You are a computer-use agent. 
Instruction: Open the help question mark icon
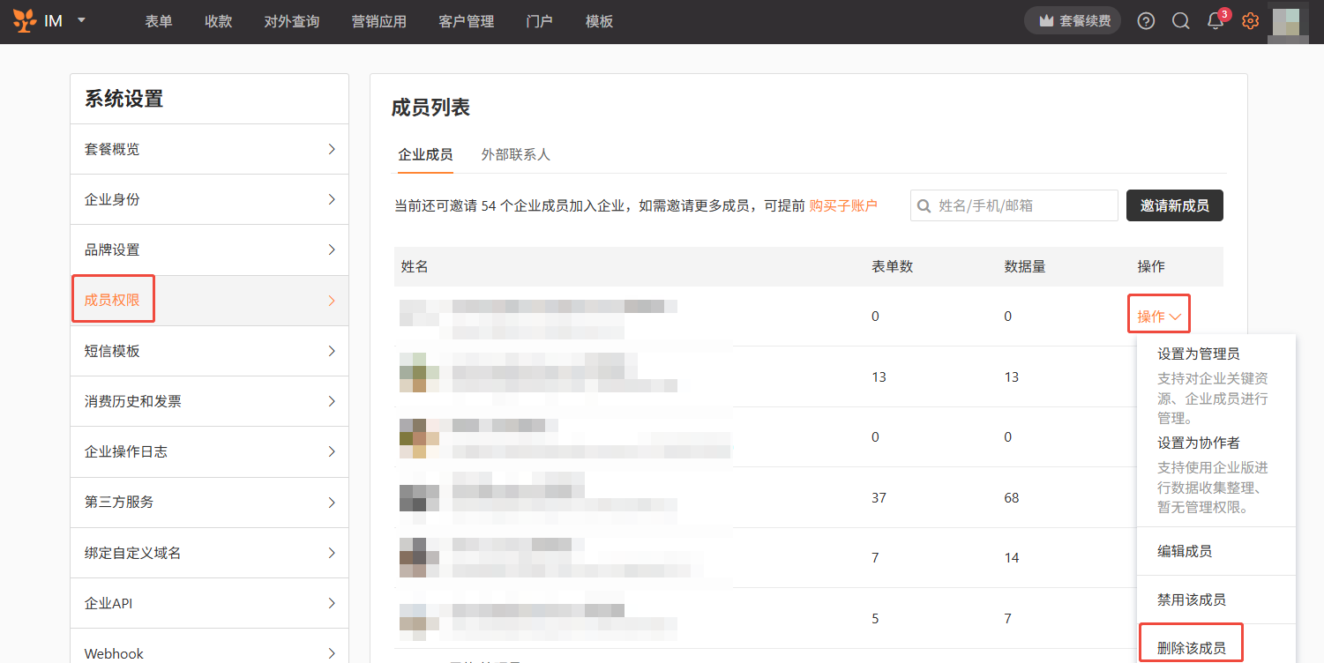pos(1146,21)
